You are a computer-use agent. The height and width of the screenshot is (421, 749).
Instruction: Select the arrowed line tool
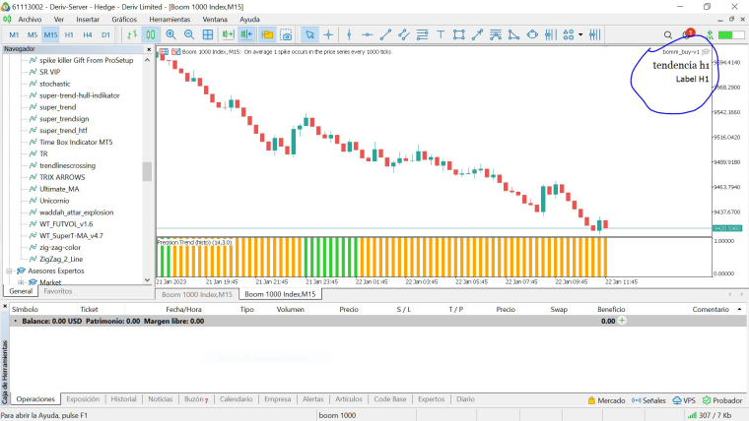(477, 34)
